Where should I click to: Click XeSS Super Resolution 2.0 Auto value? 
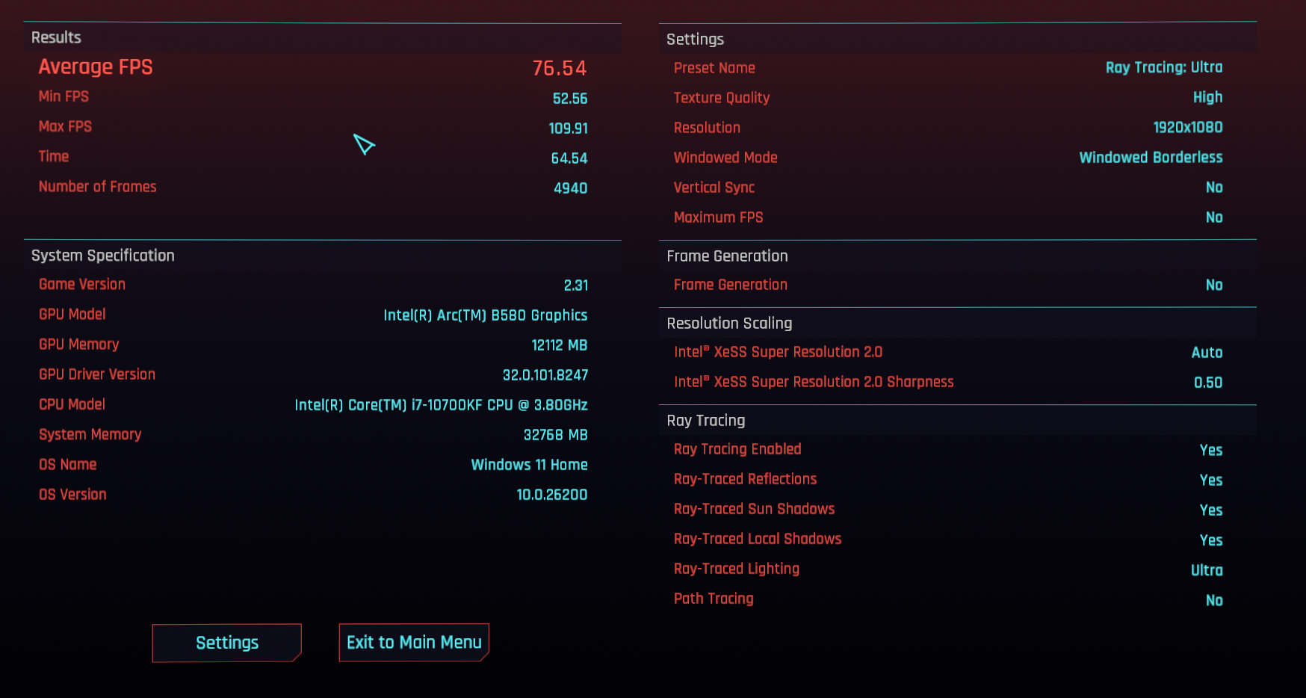[x=1207, y=352]
